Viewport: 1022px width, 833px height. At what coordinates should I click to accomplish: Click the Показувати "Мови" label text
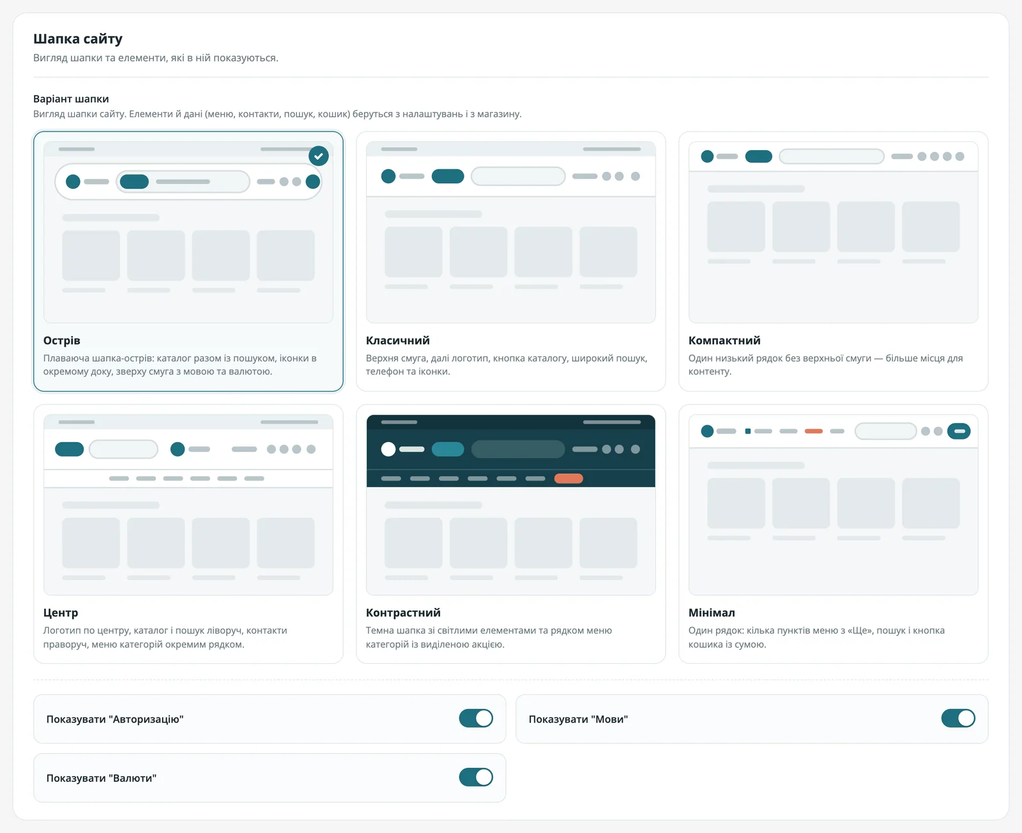[x=578, y=719]
